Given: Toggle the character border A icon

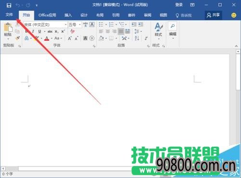Looking at the screenshot, I should tap(92, 25).
